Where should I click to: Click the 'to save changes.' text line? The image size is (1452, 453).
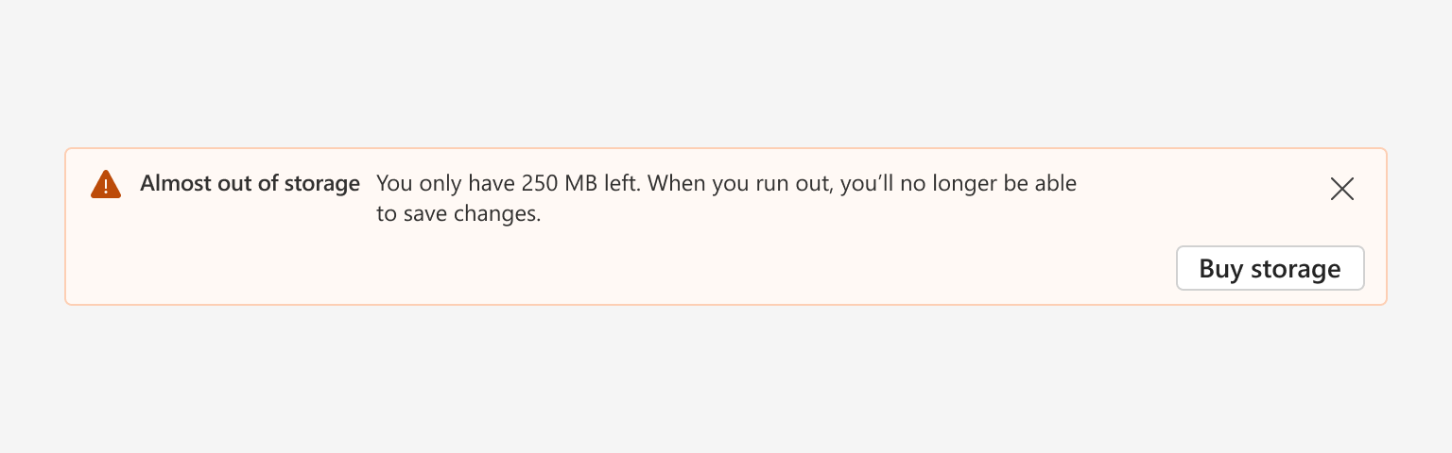point(458,214)
